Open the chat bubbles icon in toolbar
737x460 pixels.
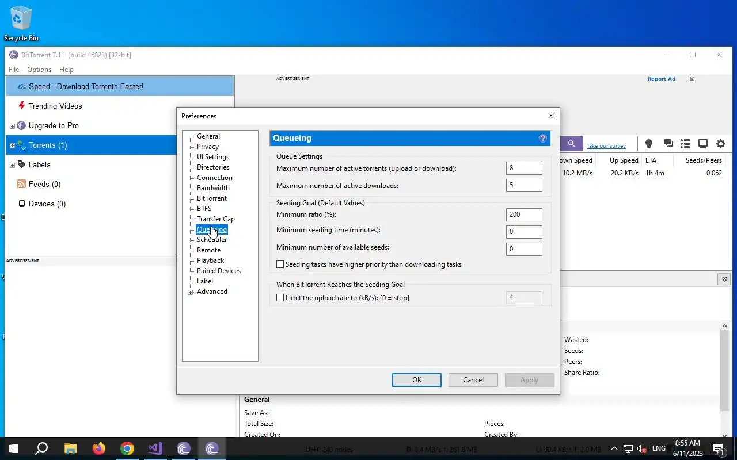(668, 144)
